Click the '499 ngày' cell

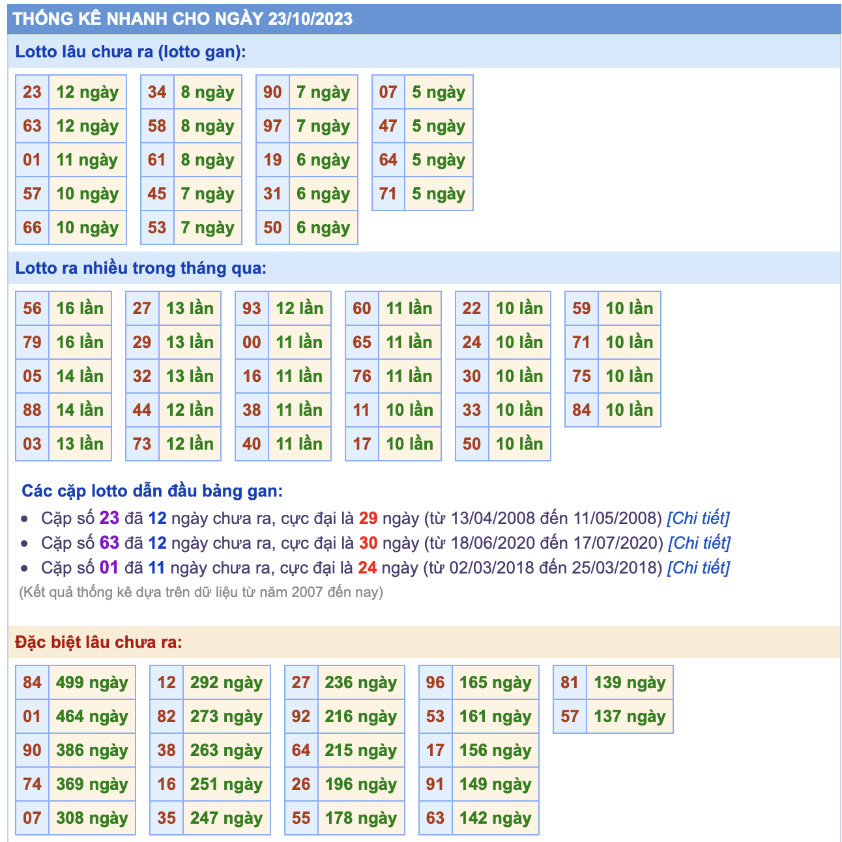[x=92, y=682]
